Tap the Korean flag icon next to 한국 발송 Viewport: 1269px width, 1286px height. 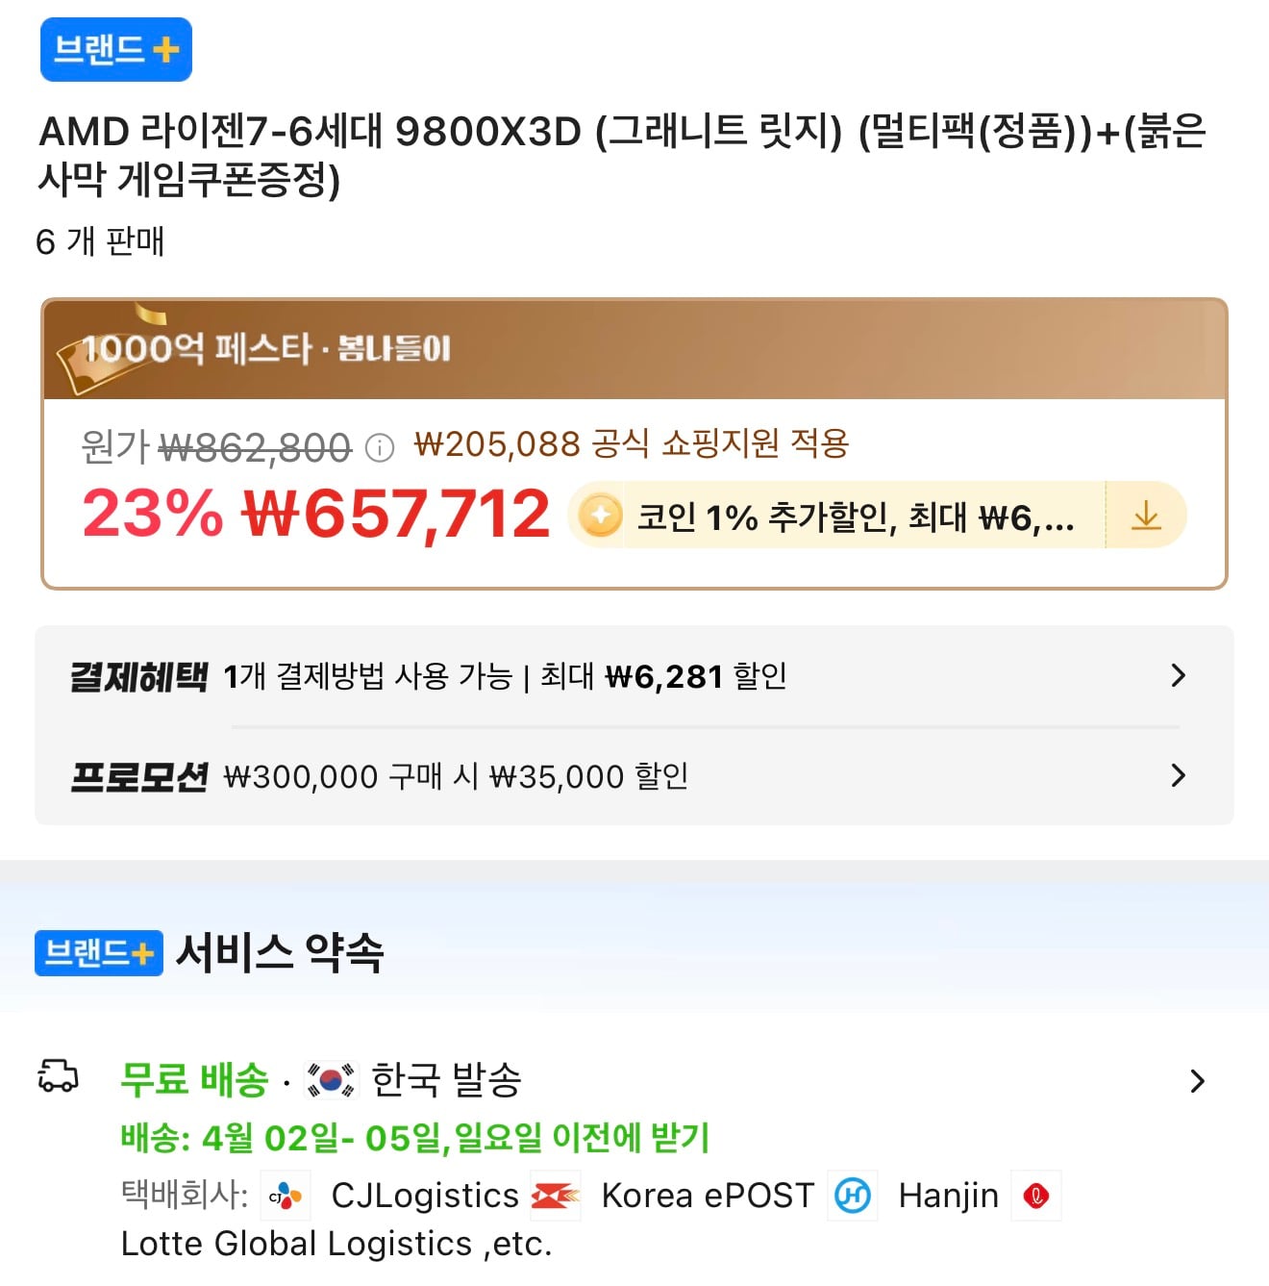point(329,1079)
